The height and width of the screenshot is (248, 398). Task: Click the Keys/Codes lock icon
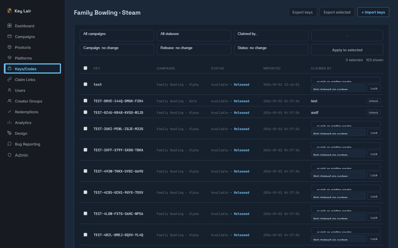point(10,68)
